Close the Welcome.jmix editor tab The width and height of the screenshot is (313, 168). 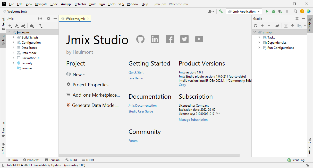pyautogui.click(x=88, y=18)
